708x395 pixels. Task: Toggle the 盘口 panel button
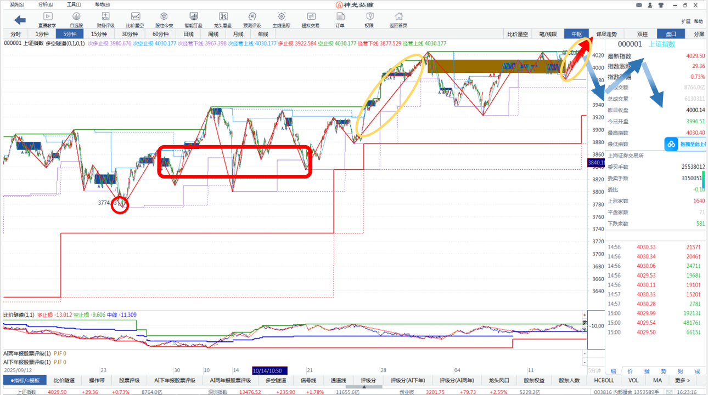pyautogui.click(x=671, y=34)
